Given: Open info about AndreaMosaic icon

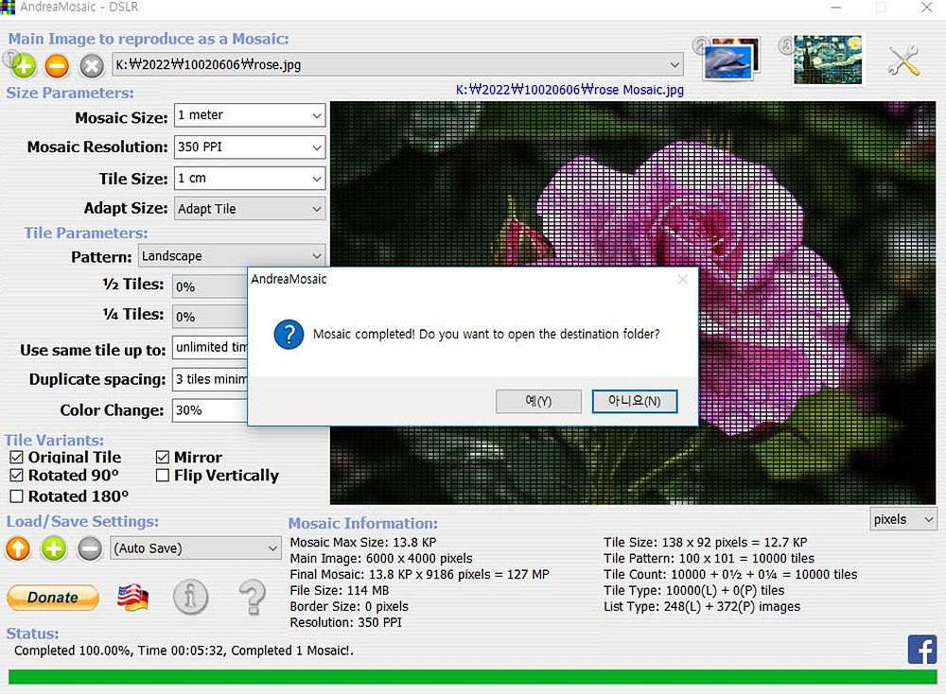Looking at the screenshot, I should (x=191, y=597).
